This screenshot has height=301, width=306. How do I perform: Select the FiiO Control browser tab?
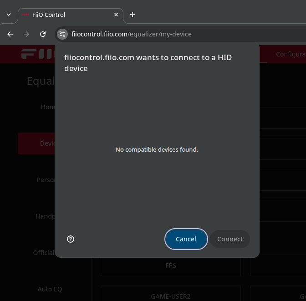coord(70,15)
